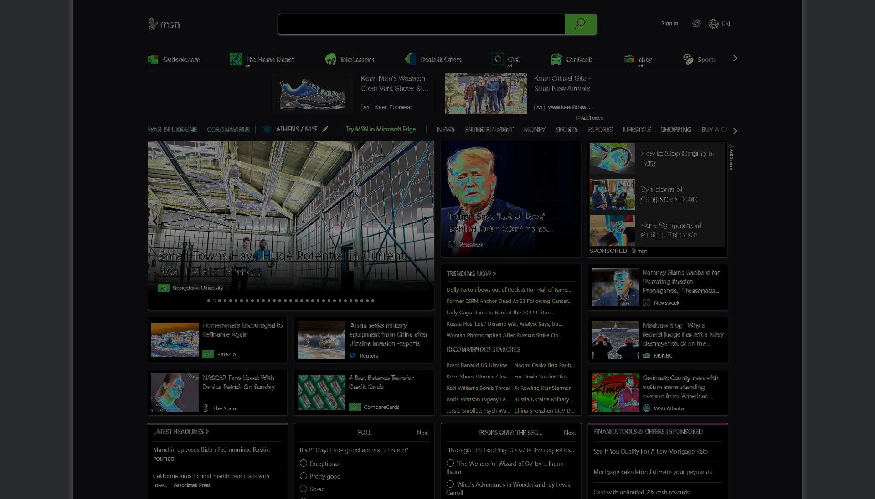Click Try MSN in Microsoft Edge link
Viewport: 875px width, 499px height.
tap(381, 129)
